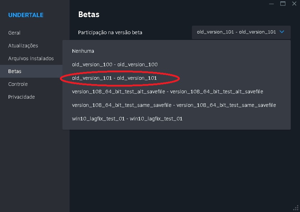Collapse the beta dropdown with the chevron arrow
Viewport: 300px width, 212px height.
coord(282,32)
